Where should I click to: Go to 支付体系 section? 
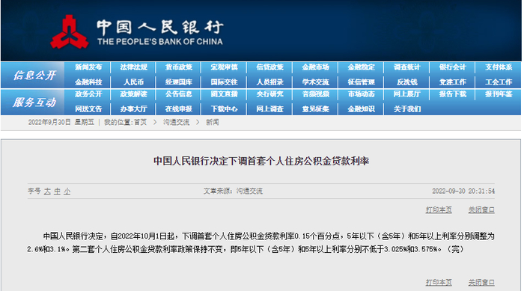tap(499, 67)
